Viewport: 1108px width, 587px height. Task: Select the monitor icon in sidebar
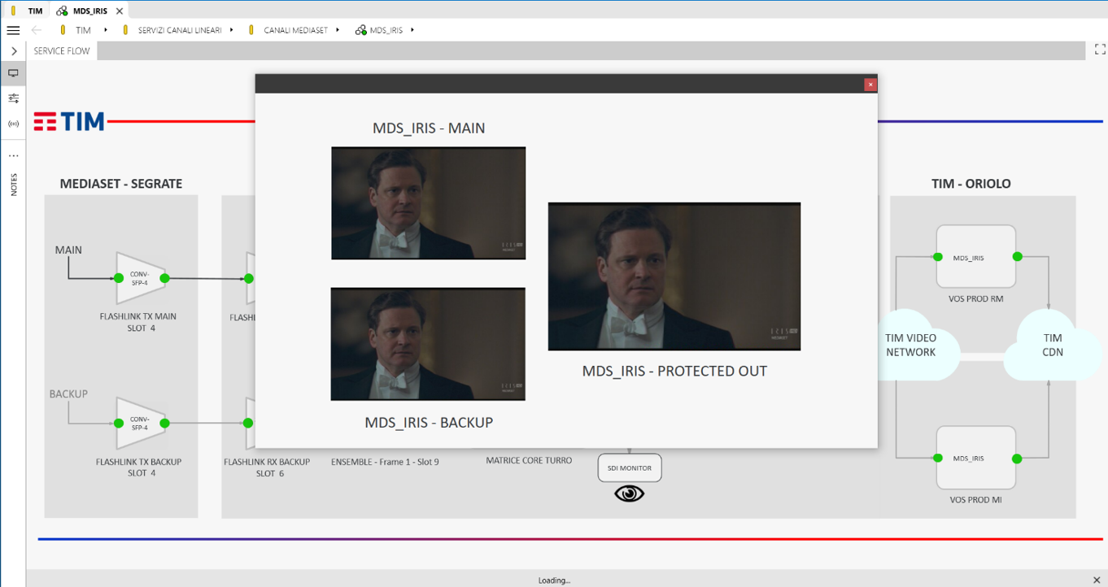click(x=13, y=73)
